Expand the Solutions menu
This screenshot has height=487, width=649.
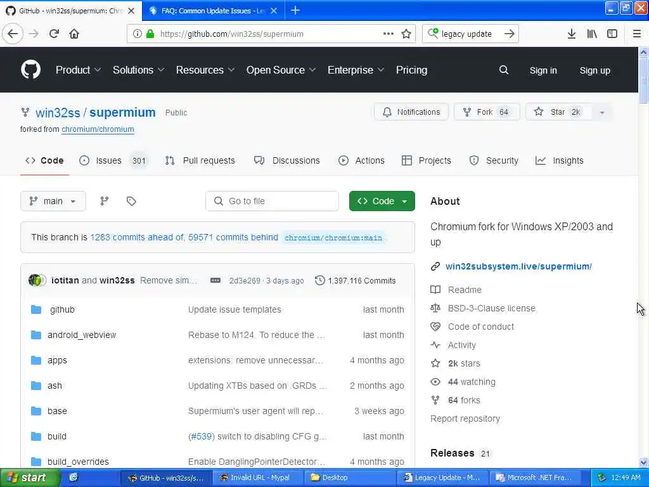tap(139, 70)
